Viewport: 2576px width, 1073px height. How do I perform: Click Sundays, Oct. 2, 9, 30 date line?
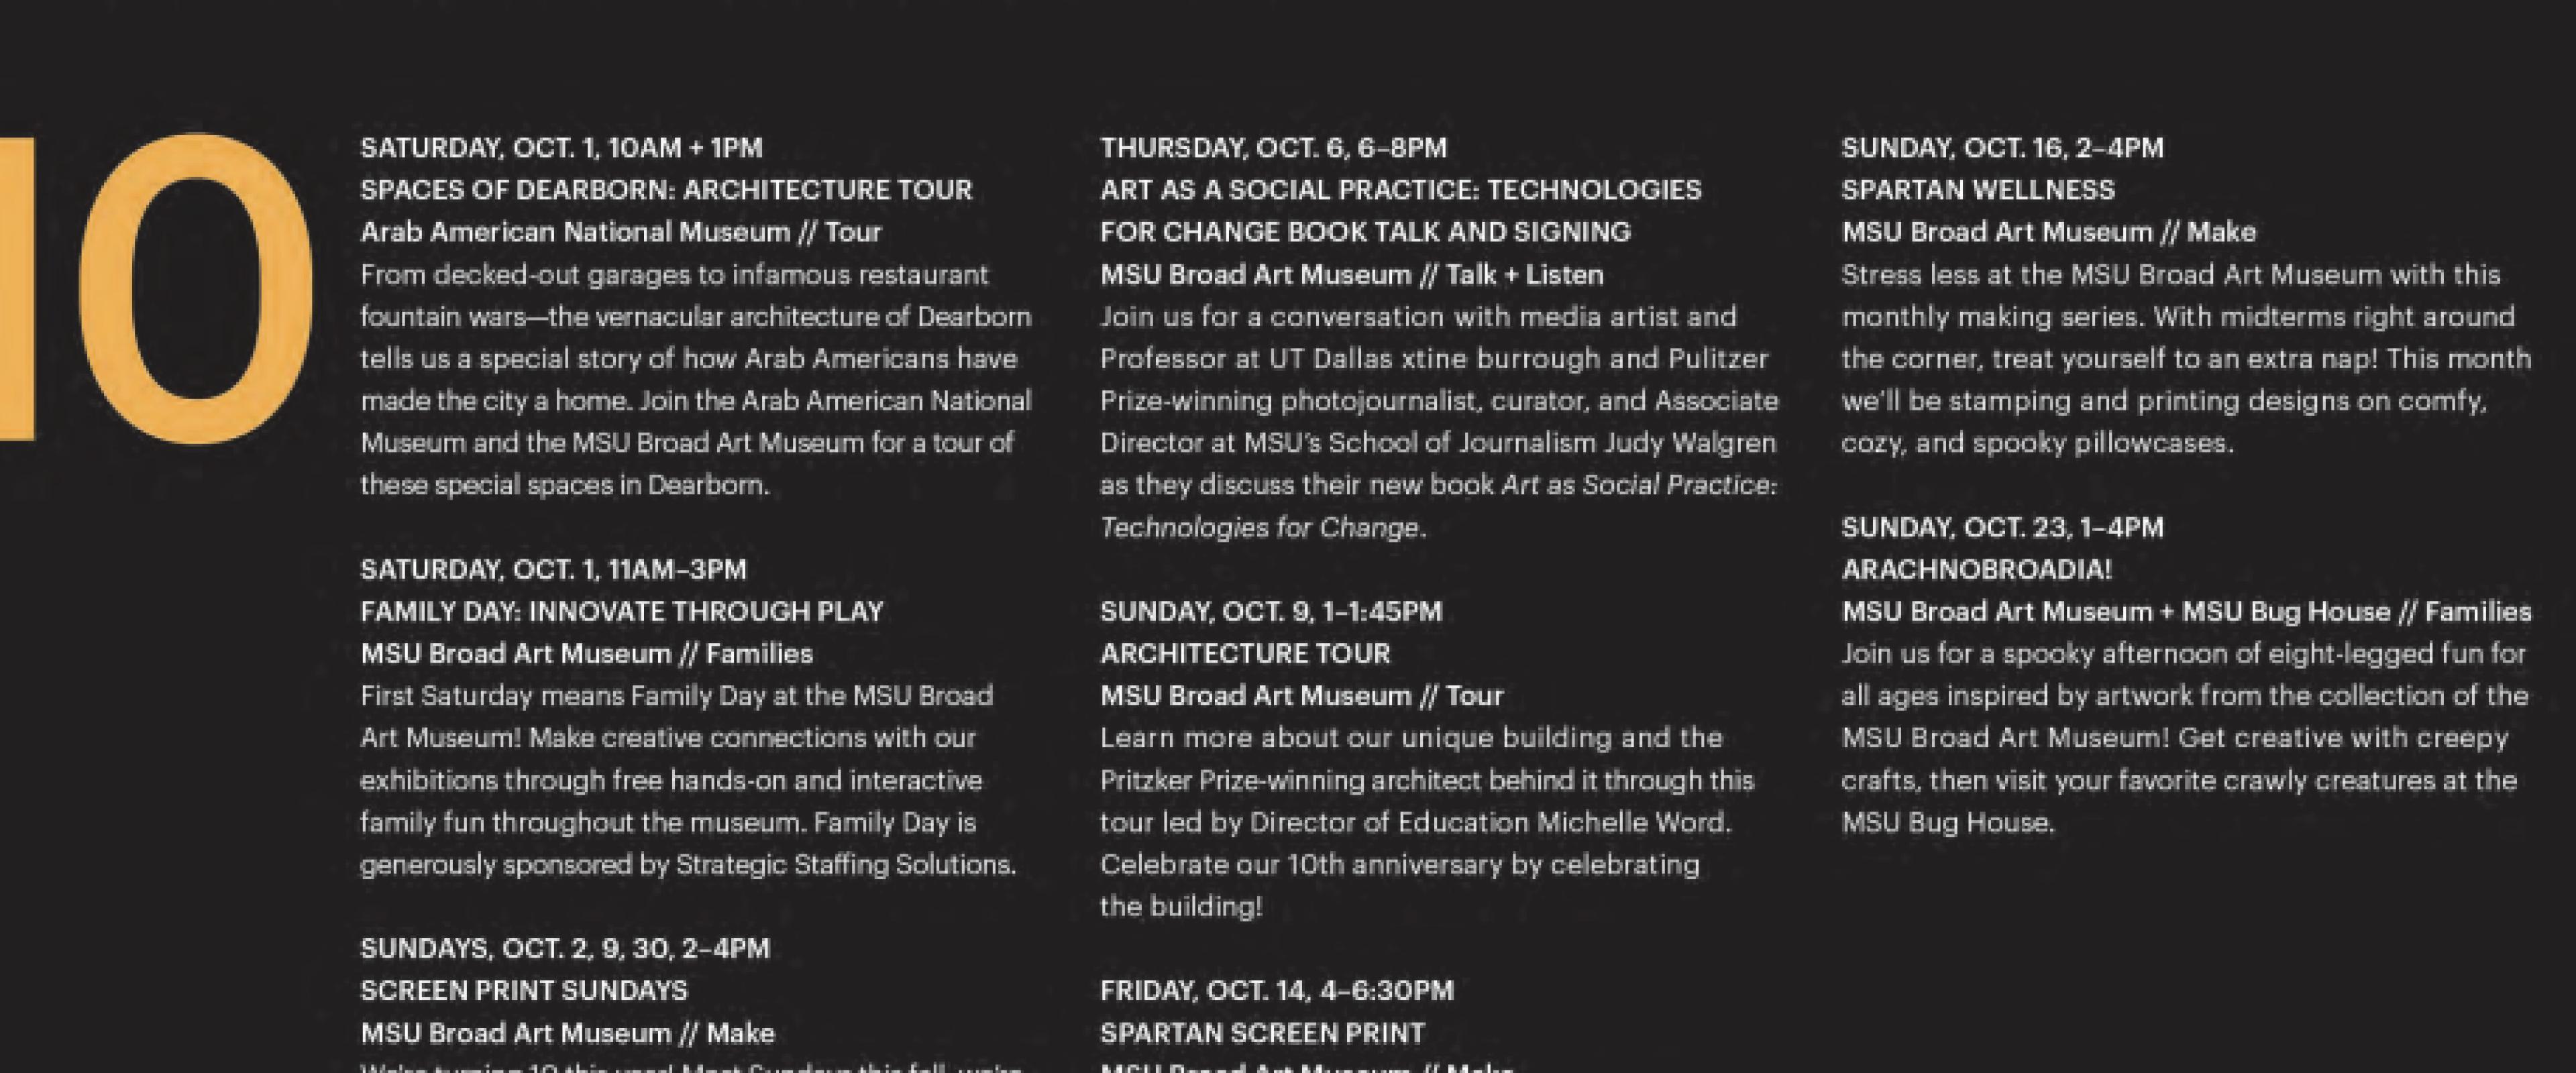(565, 948)
